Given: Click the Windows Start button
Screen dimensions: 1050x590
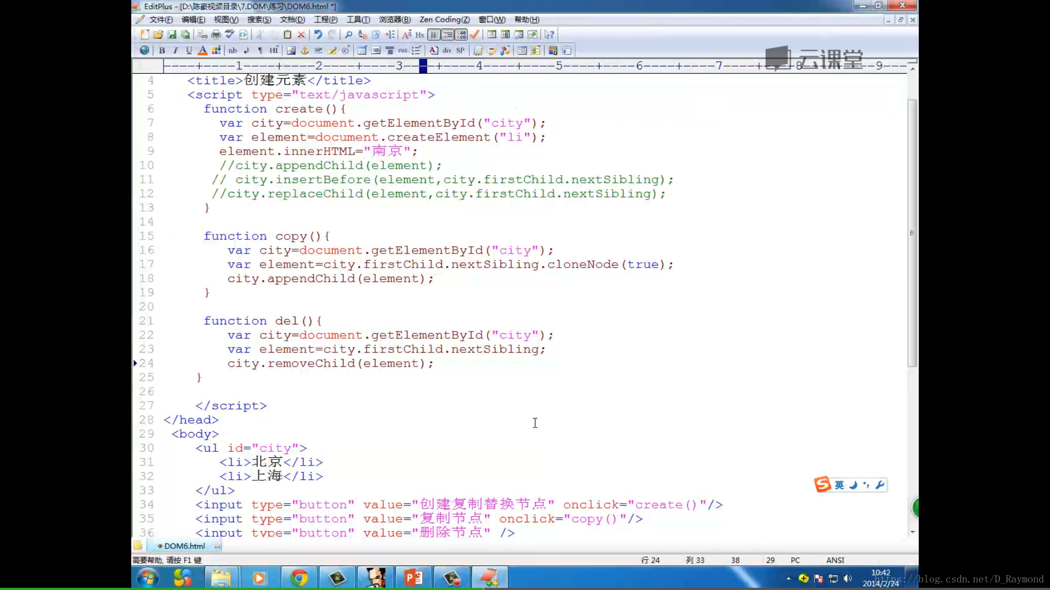Looking at the screenshot, I should pos(148,578).
